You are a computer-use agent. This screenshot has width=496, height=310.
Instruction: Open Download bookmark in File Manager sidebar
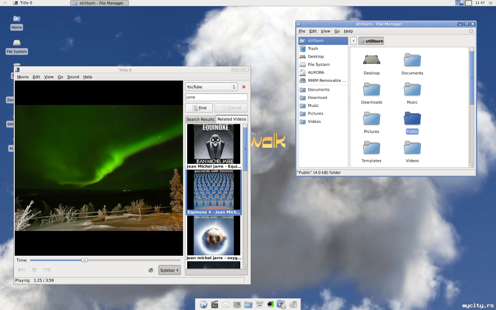(323, 98)
